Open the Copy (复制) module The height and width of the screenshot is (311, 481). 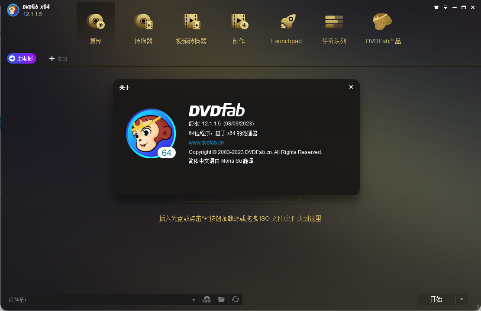96,29
